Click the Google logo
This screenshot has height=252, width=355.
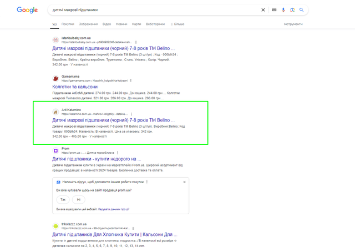(x=27, y=10)
